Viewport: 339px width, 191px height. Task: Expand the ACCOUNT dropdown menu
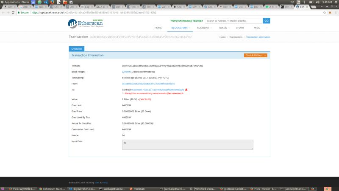click(204, 28)
